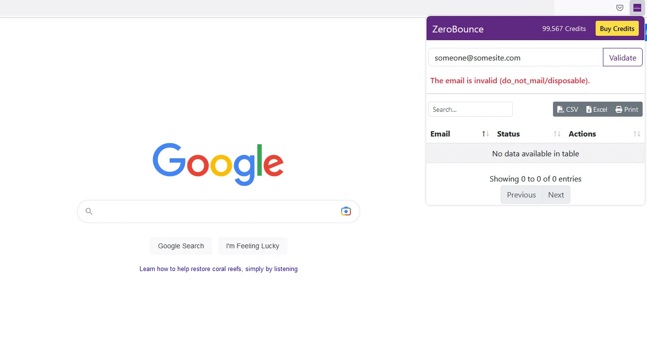
Task: Export validation results to Excel
Action: coord(597,109)
